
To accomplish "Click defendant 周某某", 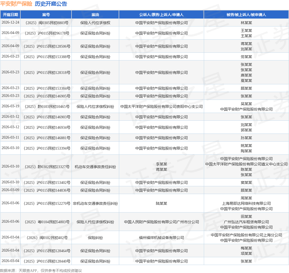I will coord(246,198).
